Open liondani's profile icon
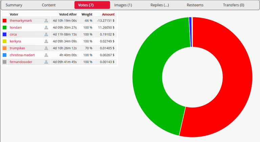 [46, 27]
